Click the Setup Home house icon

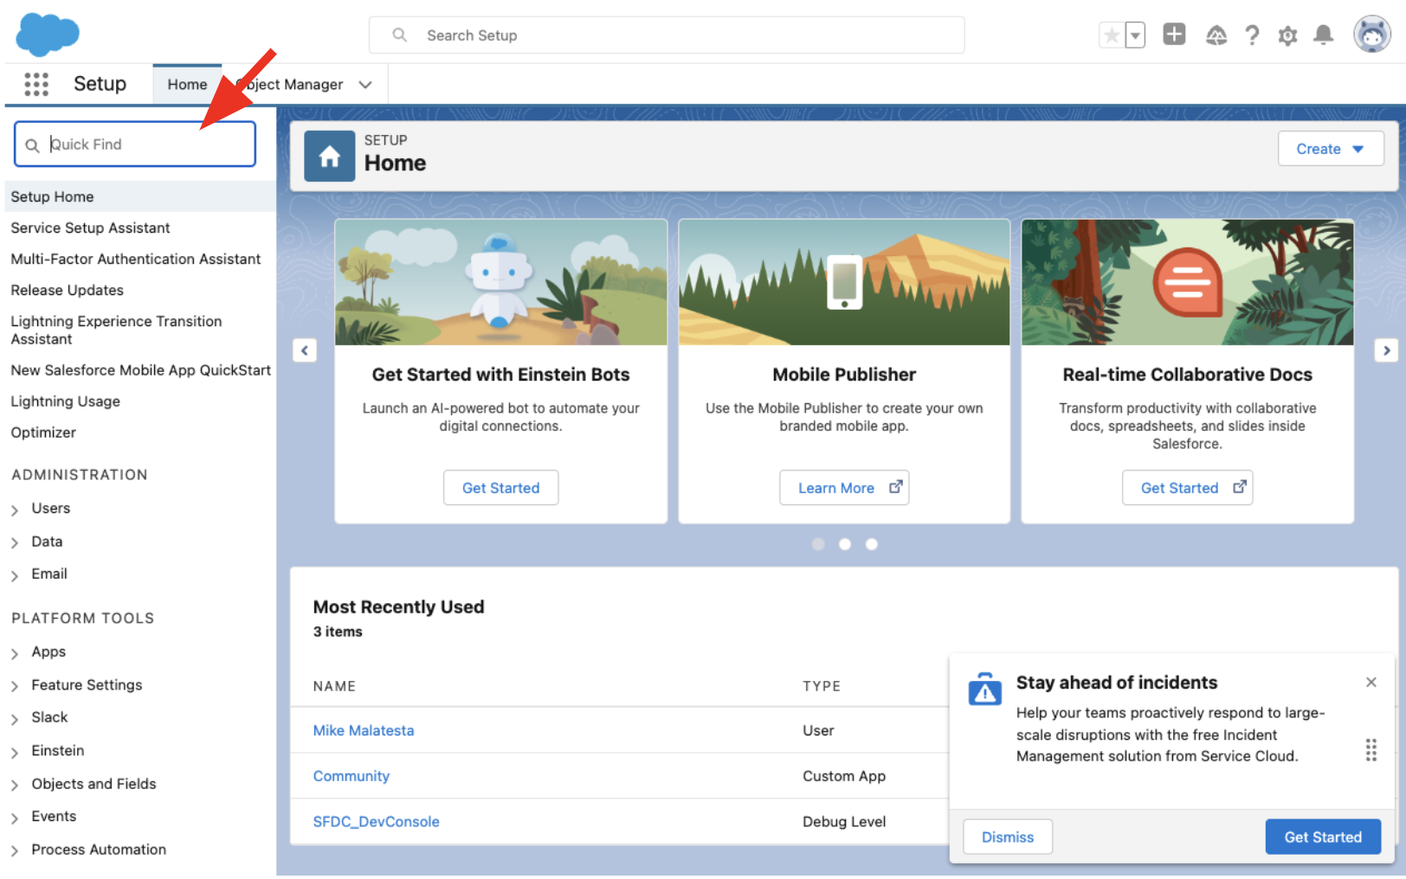point(329,156)
